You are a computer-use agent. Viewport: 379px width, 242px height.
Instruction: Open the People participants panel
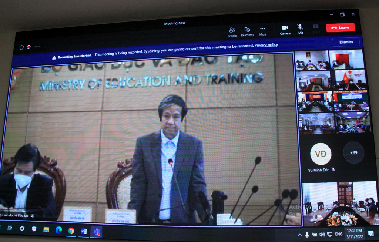pyautogui.click(x=232, y=32)
